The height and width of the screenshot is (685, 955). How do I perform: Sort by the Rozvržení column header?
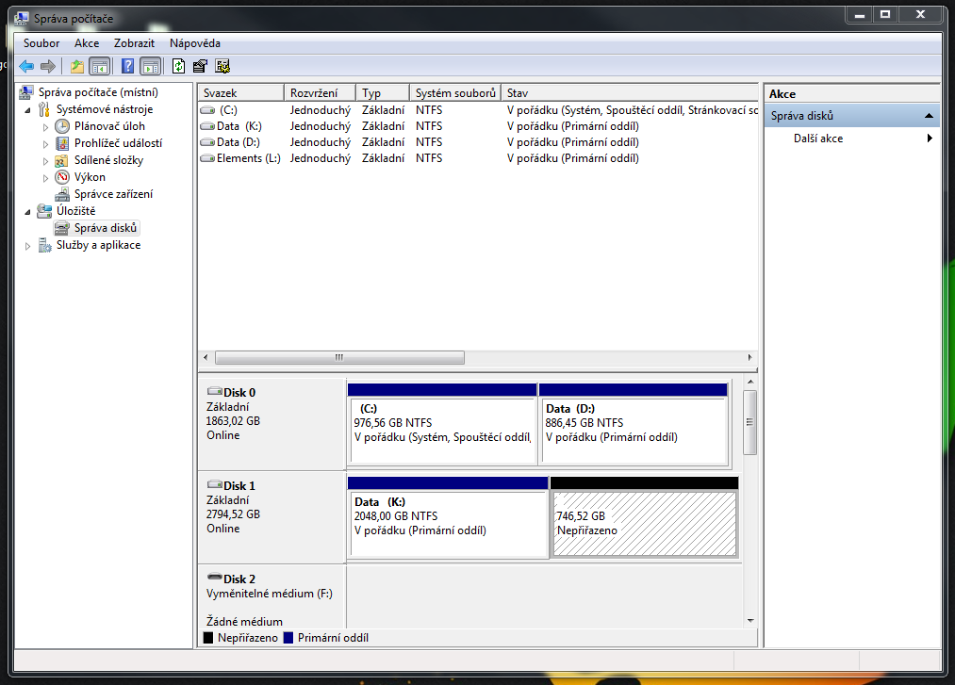(320, 92)
